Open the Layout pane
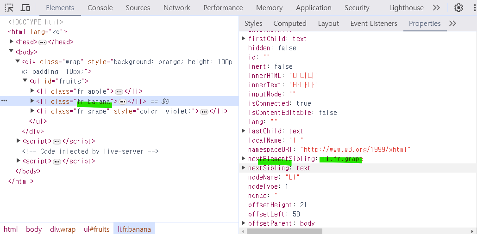Image resolution: width=477 pixels, height=234 pixels. 328,24
